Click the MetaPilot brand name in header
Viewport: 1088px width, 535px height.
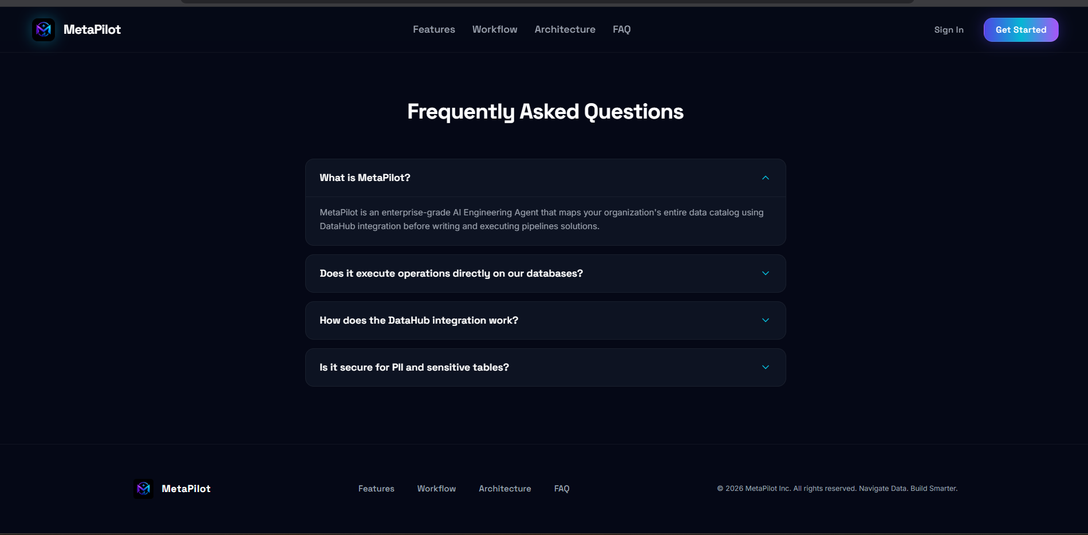tap(92, 30)
